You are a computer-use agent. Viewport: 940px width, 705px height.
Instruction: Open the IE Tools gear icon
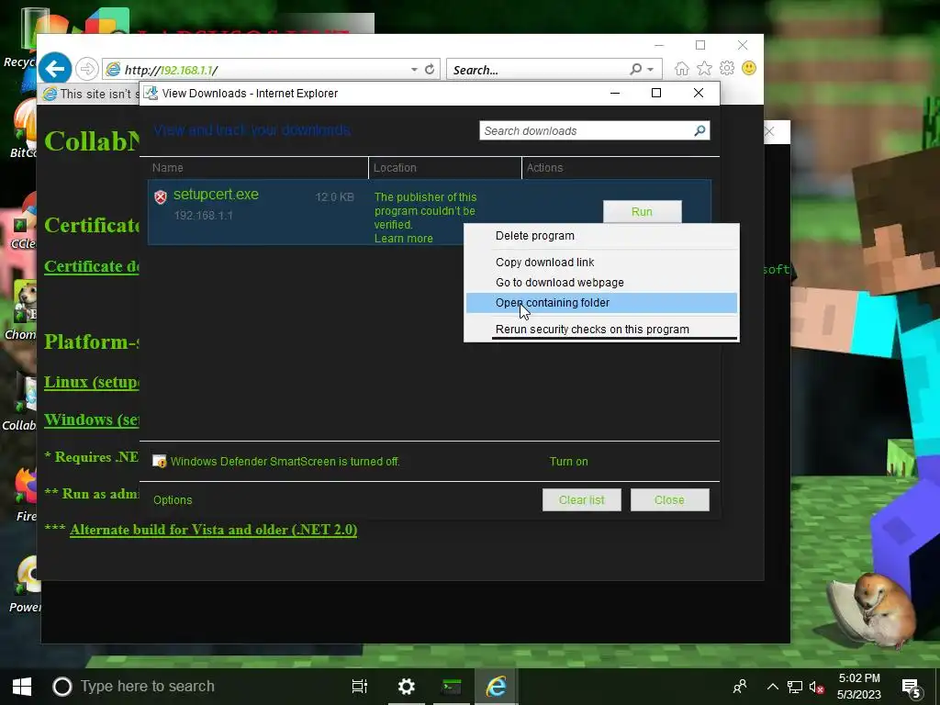pyautogui.click(x=727, y=68)
